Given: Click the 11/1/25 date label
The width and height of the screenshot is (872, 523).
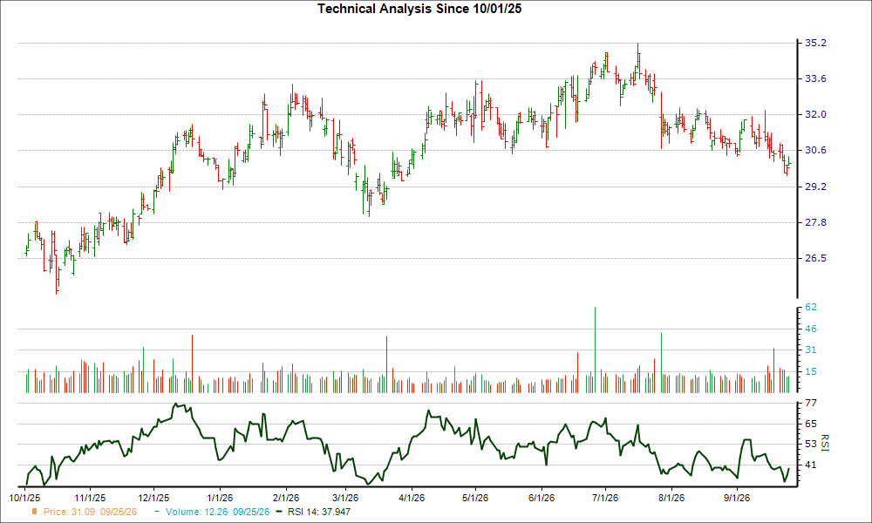Looking at the screenshot, I should (90, 498).
